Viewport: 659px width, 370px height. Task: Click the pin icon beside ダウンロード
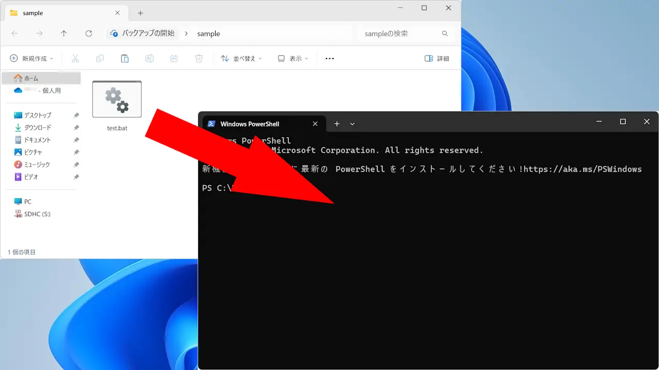[76, 127]
